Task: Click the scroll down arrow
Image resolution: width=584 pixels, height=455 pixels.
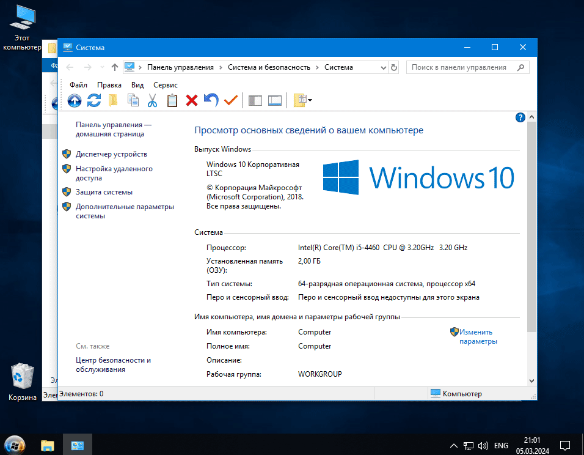Action: (x=532, y=381)
